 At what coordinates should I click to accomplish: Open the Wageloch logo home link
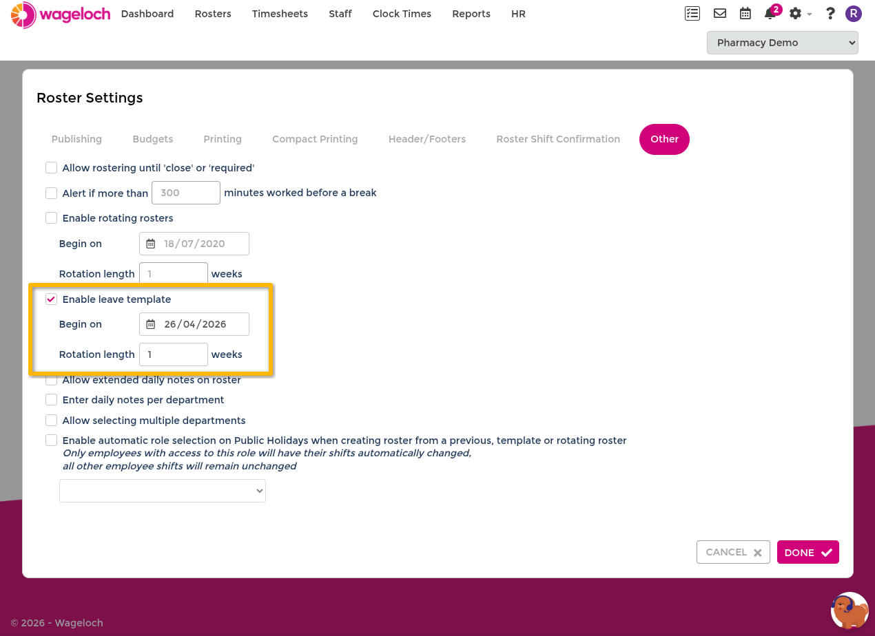[61, 14]
